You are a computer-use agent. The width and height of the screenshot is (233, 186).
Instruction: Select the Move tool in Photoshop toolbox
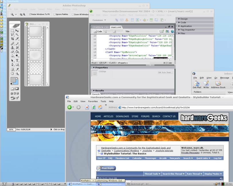[x=17, y=31]
